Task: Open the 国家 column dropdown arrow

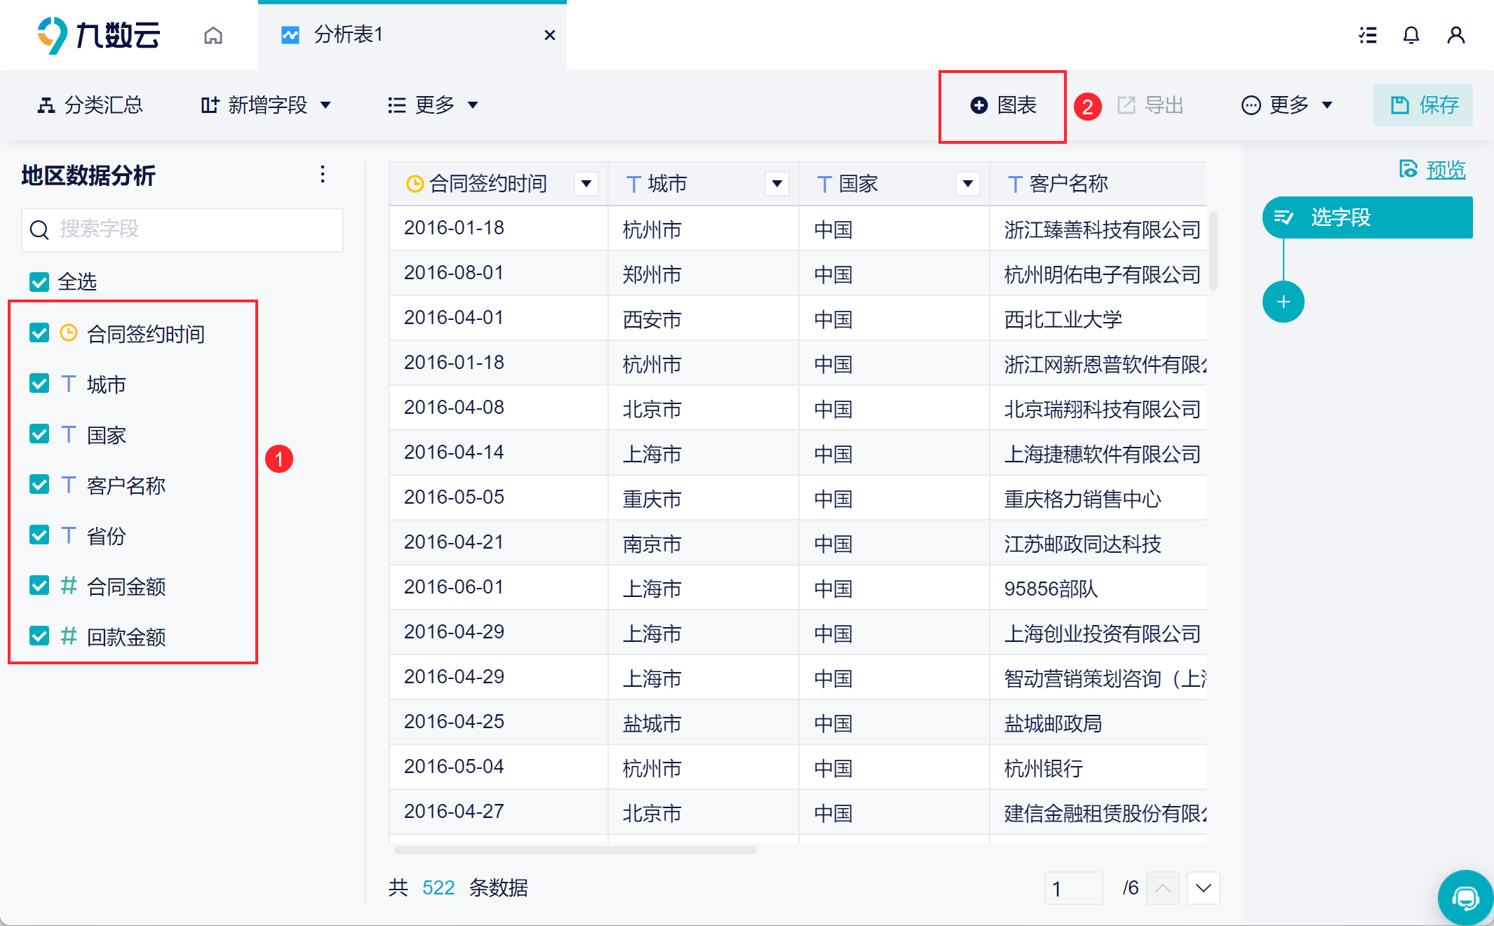Action: pyautogui.click(x=967, y=184)
